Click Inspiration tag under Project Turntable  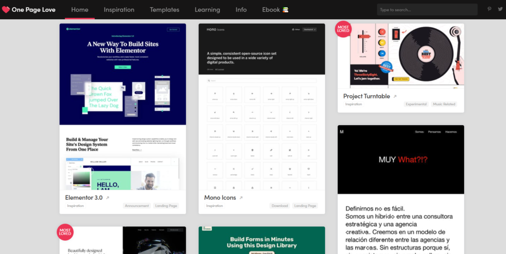354,104
